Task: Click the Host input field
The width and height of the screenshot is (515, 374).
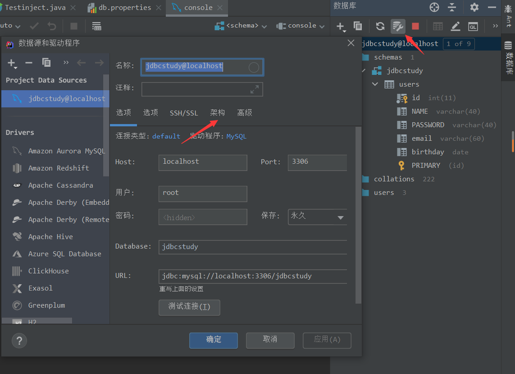Action: pos(203,162)
